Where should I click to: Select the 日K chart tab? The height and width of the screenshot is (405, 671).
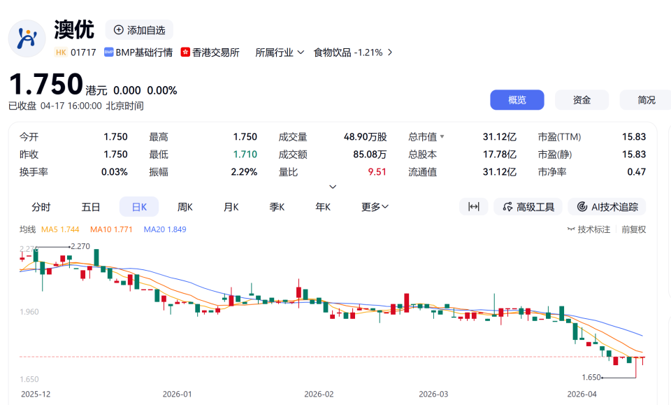[x=139, y=207]
